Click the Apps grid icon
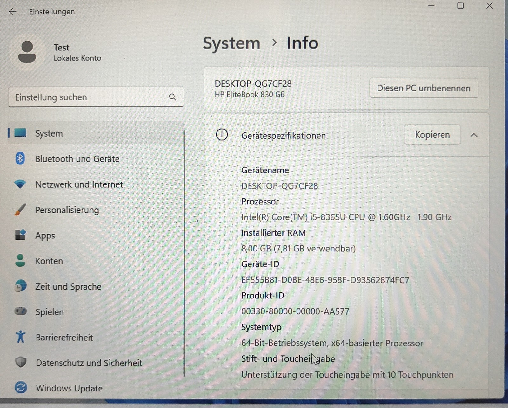508x408 pixels. pyautogui.click(x=21, y=235)
